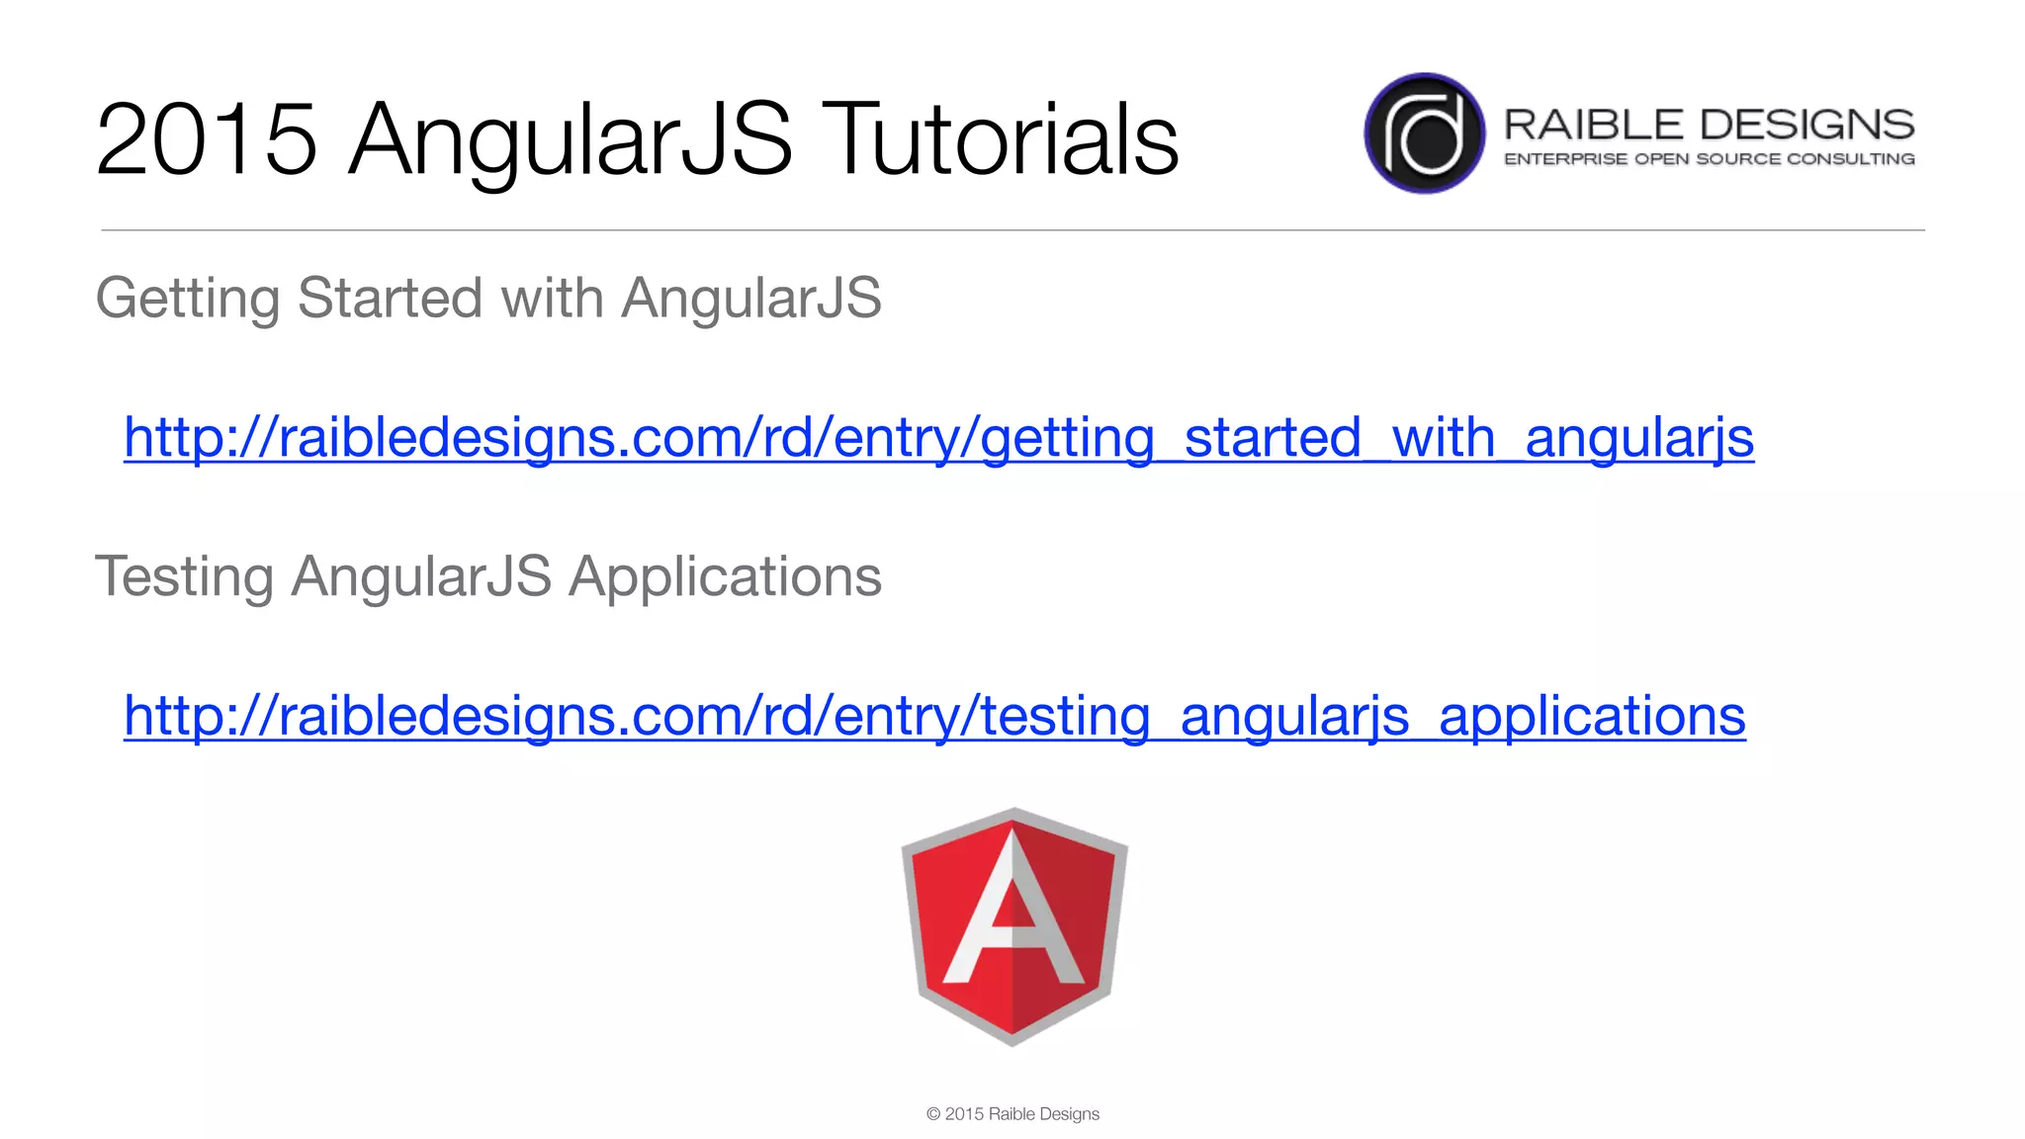Image resolution: width=2025 pixels, height=1139 pixels.
Task: Select 'Getting Started with AngularJS' heading
Action: click(488, 299)
